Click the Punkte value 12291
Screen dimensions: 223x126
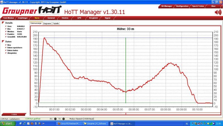[20, 34]
